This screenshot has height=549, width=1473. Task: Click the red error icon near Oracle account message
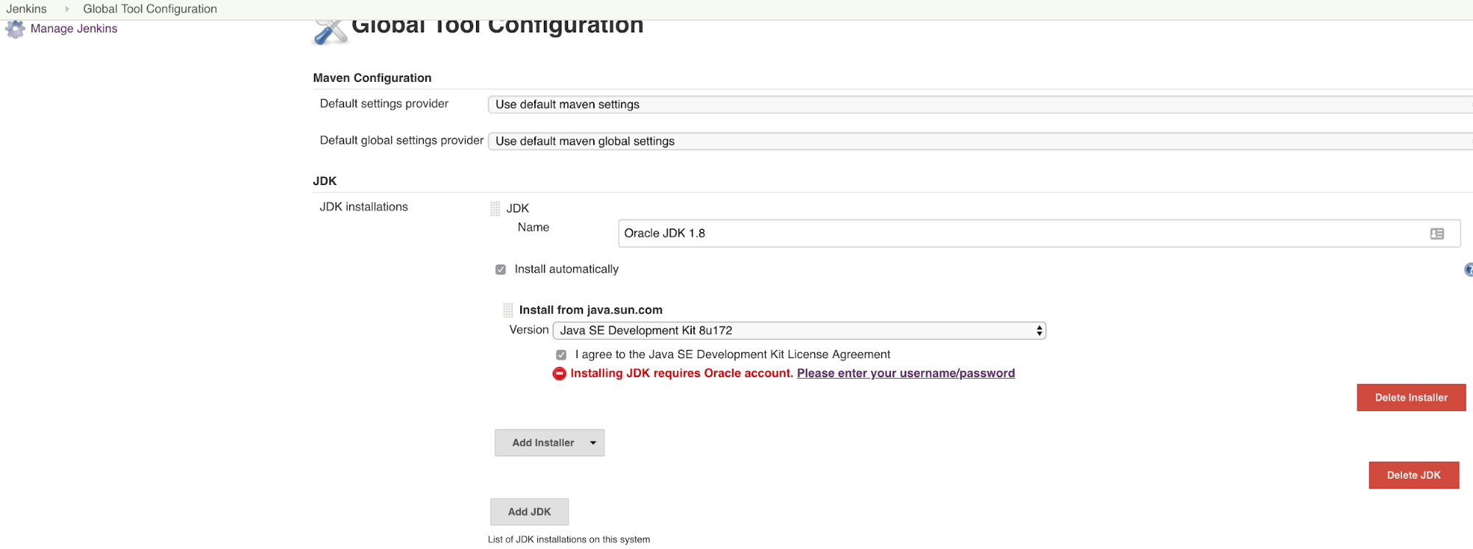pos(559,374)
